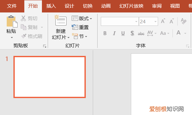The height and width of the screenshot is (115, 192).
Task: Open the 版式 layout menu
Action: point(82,19)
